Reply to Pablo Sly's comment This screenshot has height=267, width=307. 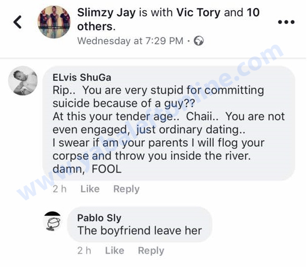tap(151, 250)
